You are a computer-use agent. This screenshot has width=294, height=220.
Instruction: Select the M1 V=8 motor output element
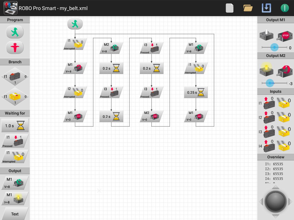pos(15,182)
